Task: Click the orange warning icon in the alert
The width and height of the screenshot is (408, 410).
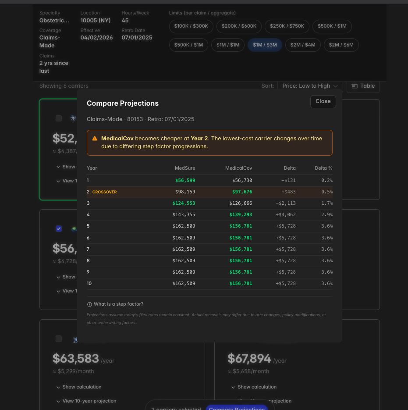Action: [95, 139]
